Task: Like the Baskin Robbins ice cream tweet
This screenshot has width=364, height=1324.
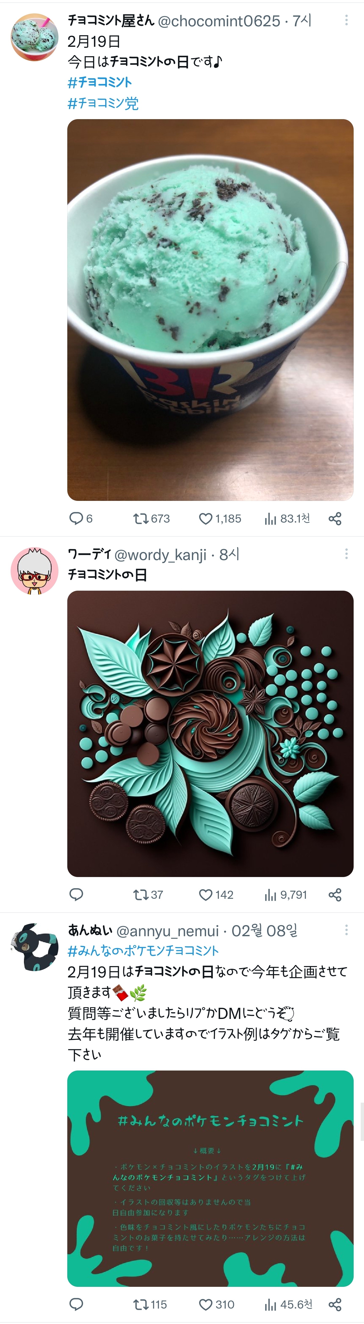Action: pos(206,518)
